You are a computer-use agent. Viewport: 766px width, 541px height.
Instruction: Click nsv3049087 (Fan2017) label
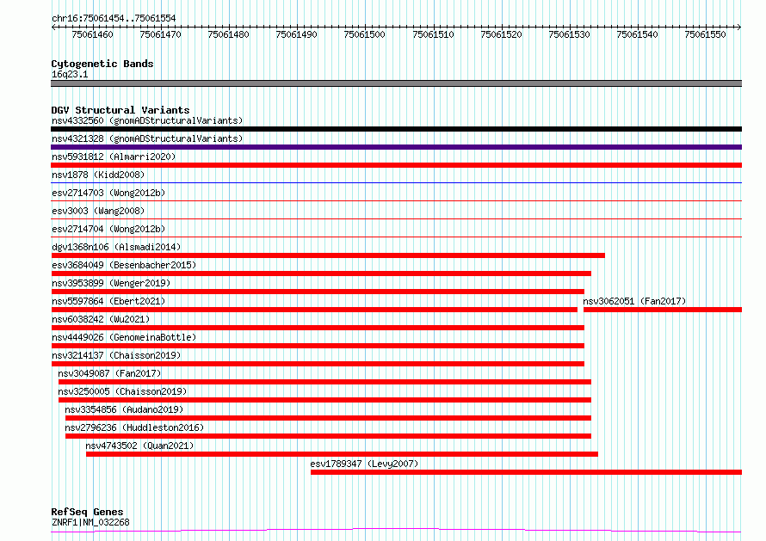pyautogui.click(x=109, y=373)
